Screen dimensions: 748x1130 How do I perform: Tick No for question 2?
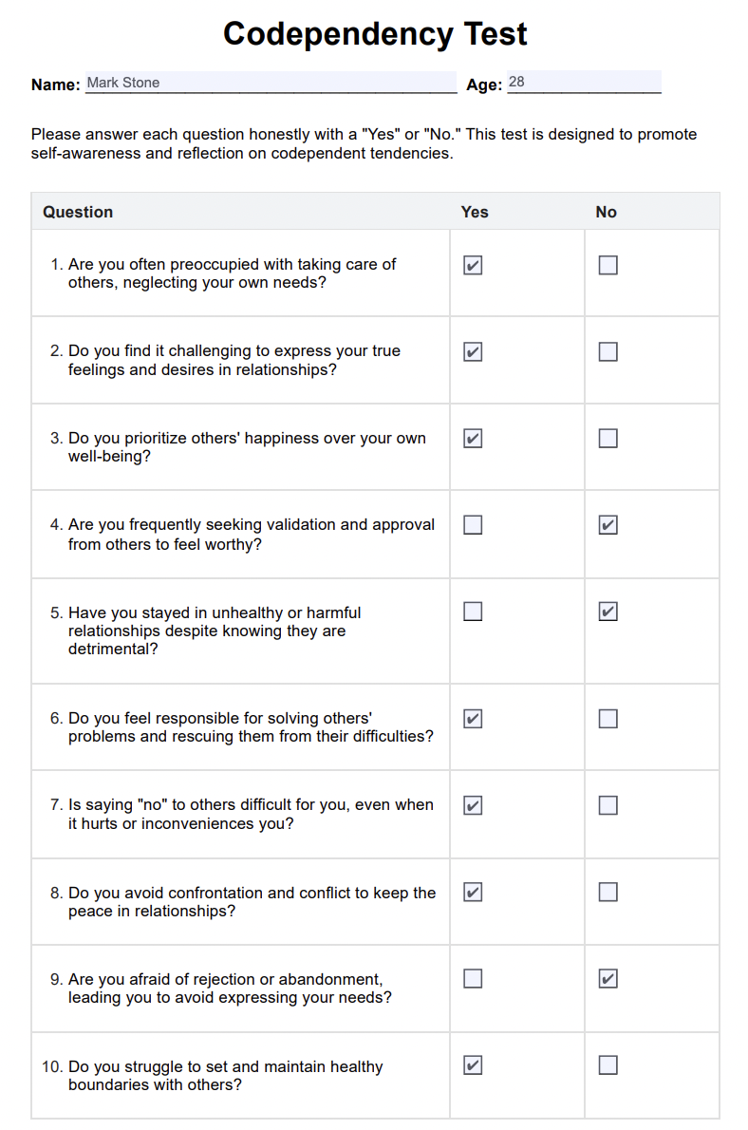click(x=608, y=352)
